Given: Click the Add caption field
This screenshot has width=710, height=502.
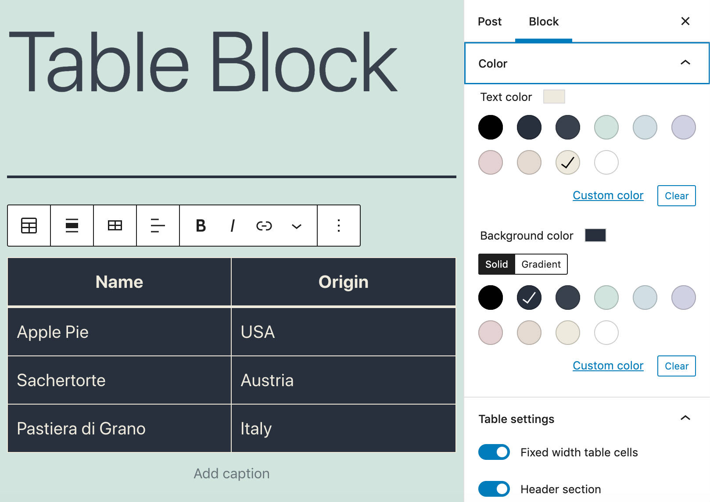Looking at the screenshot, I should [x=231, y=473].
